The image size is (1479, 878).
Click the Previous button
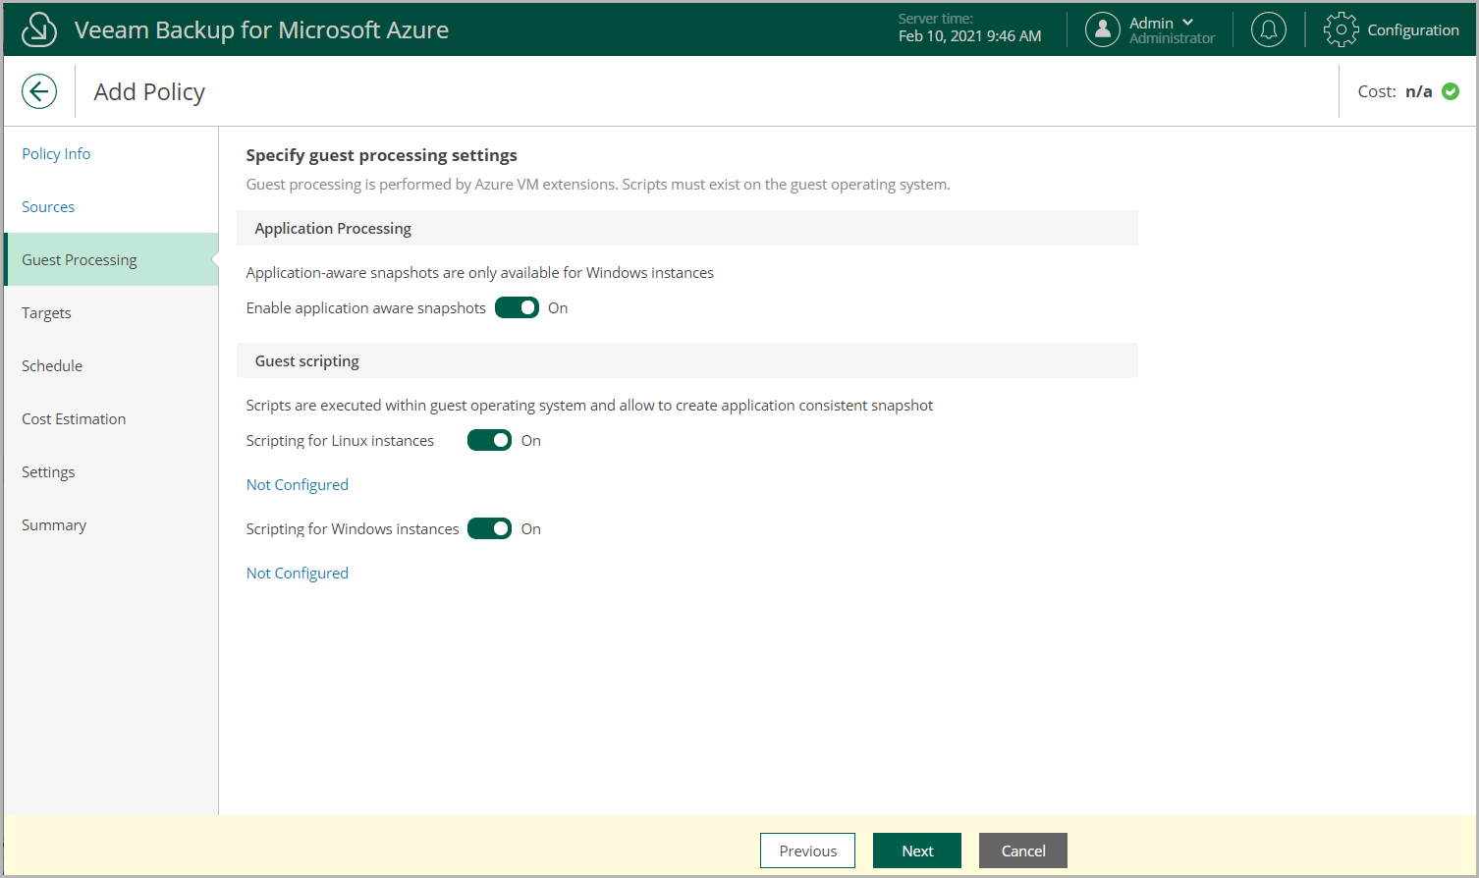(807, 851)
